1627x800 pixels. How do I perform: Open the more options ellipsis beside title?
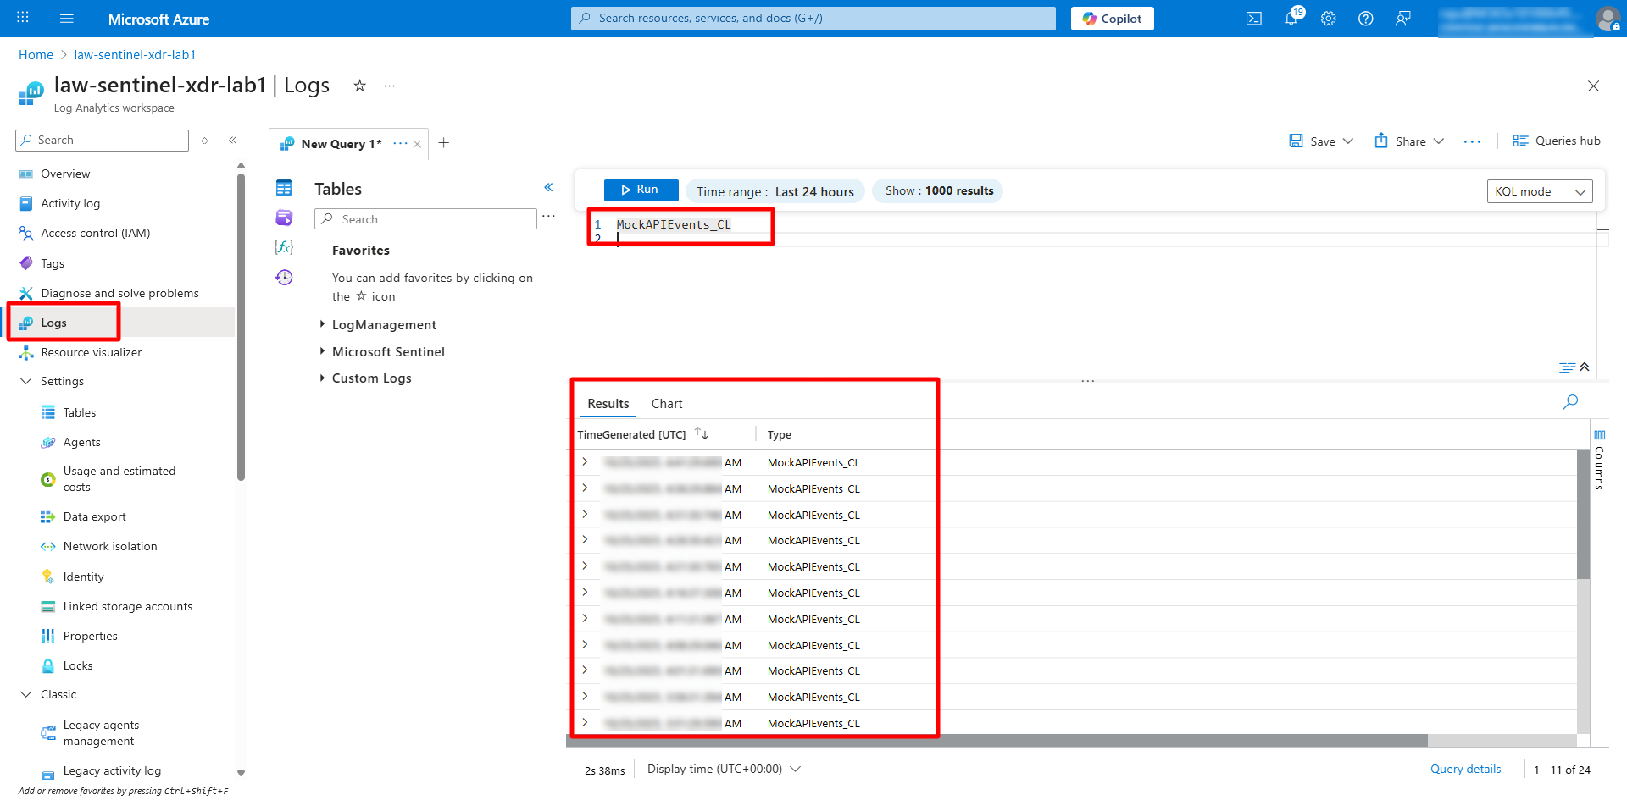pyautogui.click(x=389, y=86)
